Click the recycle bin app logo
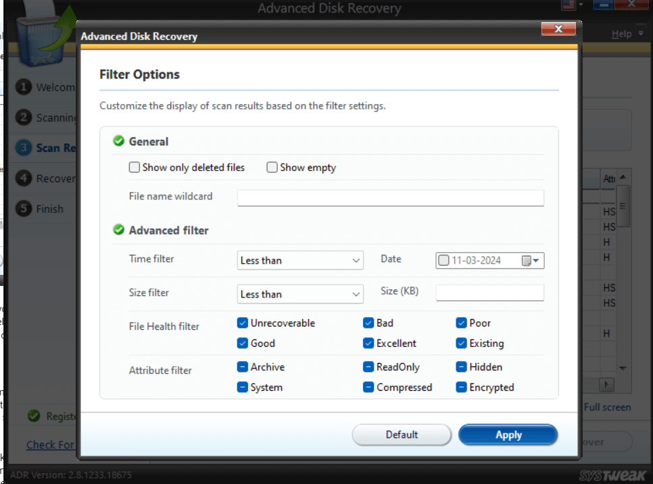The height and width of the screenshot is (484, 653). click(45, 34)
